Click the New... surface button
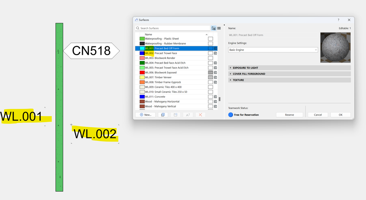This screenshot has height=200, width=366. (x=145, y=115)
